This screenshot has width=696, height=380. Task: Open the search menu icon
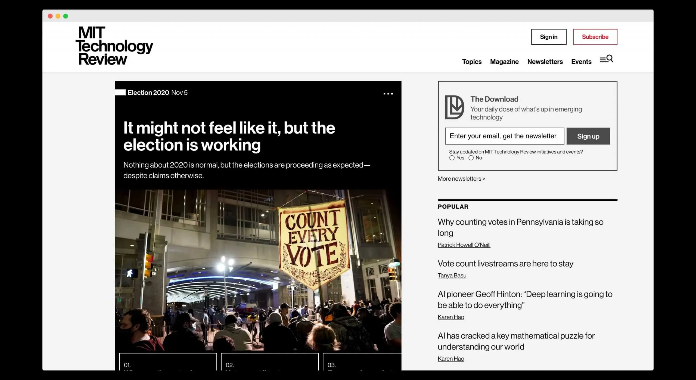click(x=606, y=59)
